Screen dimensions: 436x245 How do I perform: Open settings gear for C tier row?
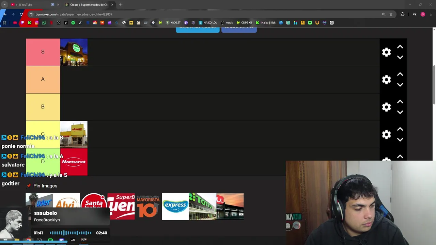(x=386, y=135)
